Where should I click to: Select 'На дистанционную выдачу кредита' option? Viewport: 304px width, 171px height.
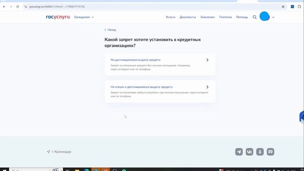point(135,60)
